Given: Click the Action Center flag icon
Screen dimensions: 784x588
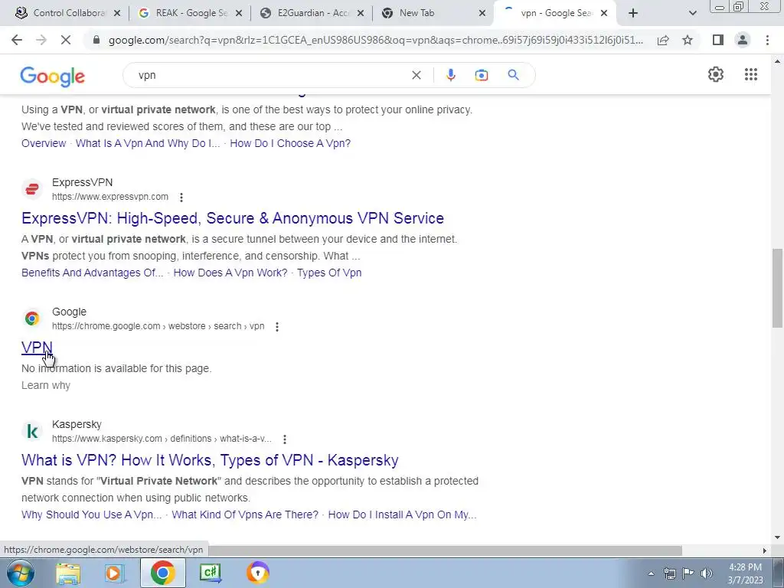Looking at the screenshot, I should [688, 573].
